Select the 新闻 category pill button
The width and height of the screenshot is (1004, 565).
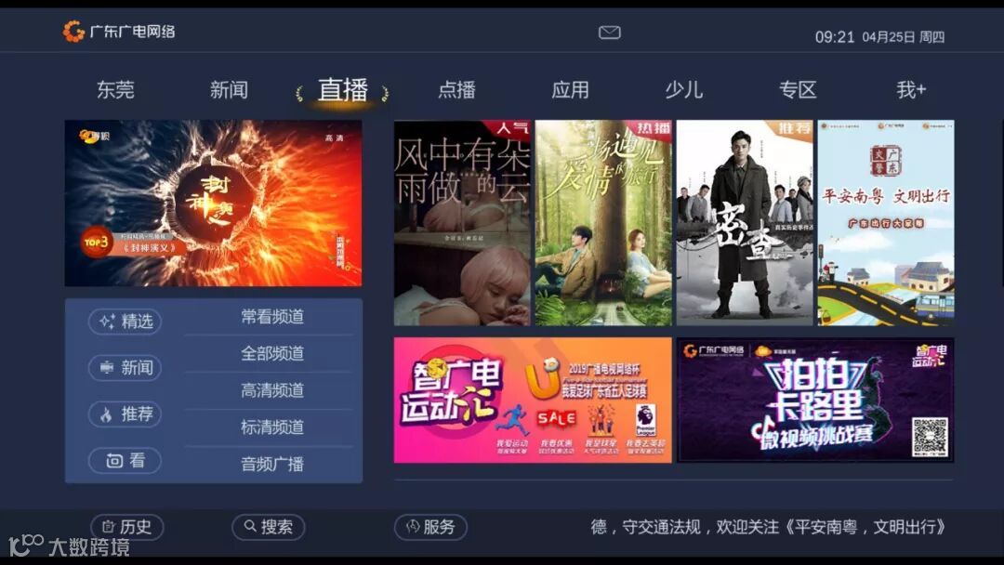(125, 367)
